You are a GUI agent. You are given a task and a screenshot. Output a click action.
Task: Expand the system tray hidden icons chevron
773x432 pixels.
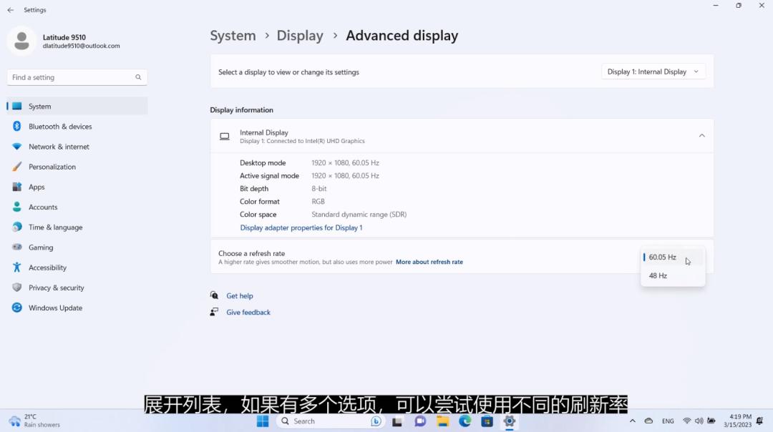(632, 421)
